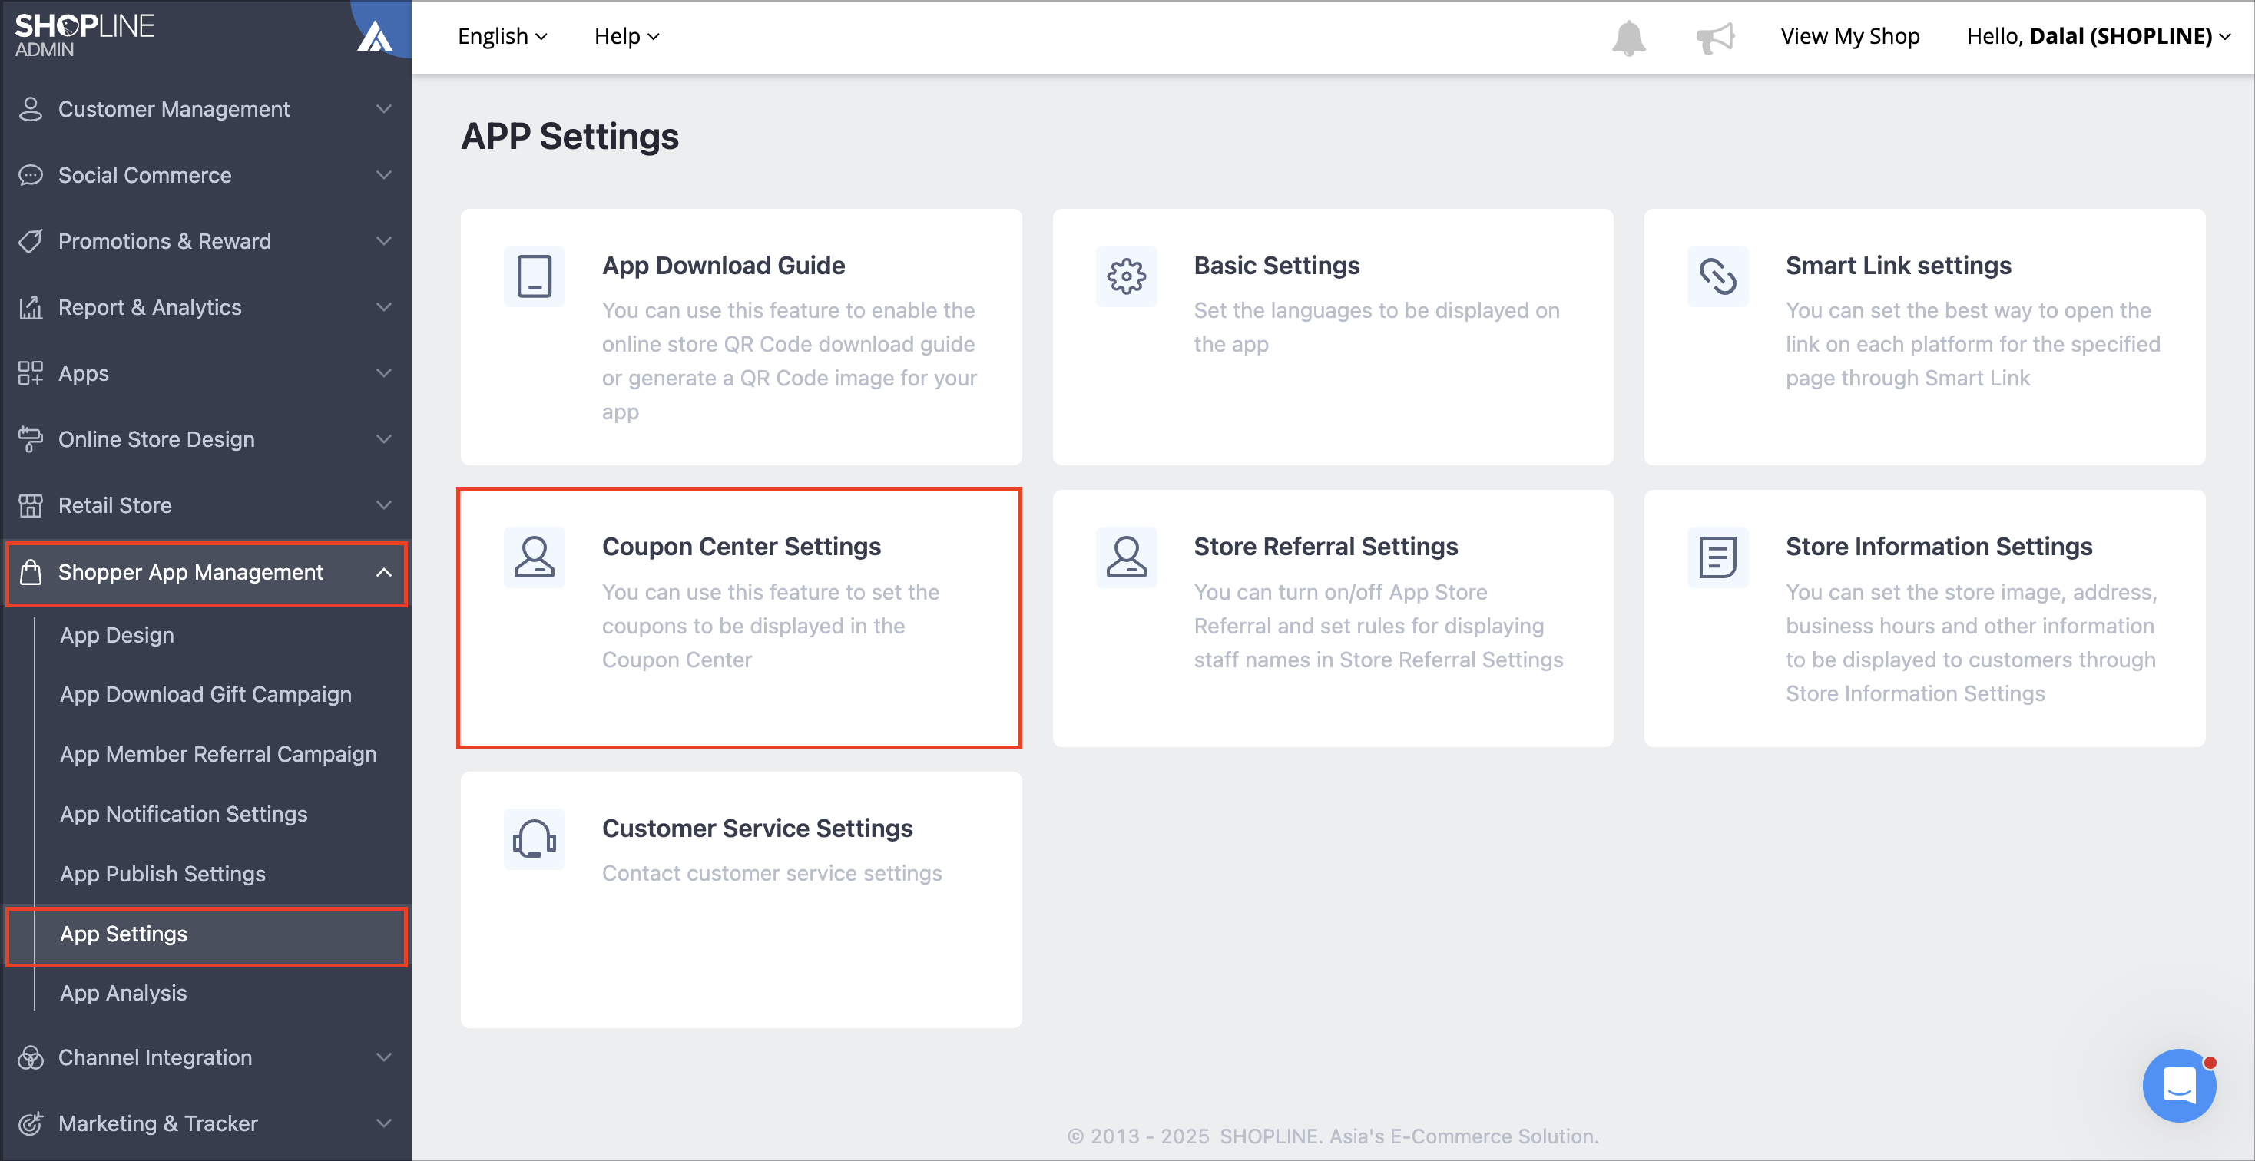2255x1161 pixels.
Task: Go to App Design submenu
Action: click(117, 635)
